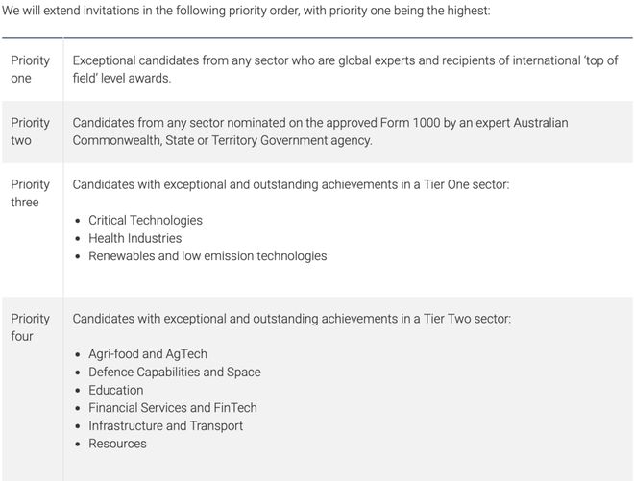The image size is (634, 481).
Task: Select "Infrastructure and Transport" list item
Action: [x=165, y=425]
